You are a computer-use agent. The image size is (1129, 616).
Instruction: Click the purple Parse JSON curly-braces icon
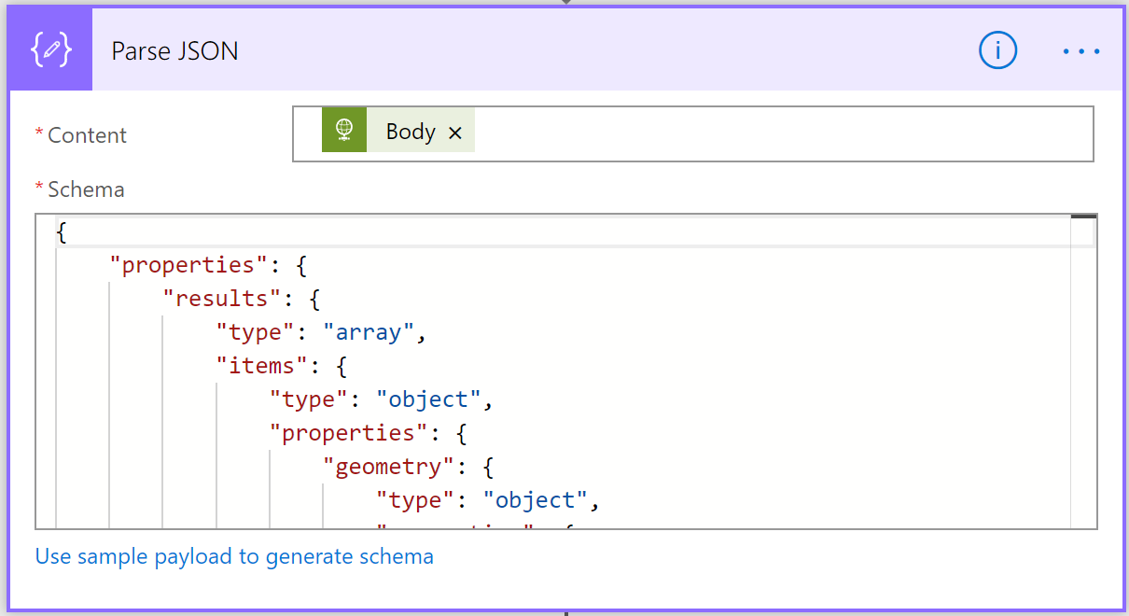tap(50, 50)
